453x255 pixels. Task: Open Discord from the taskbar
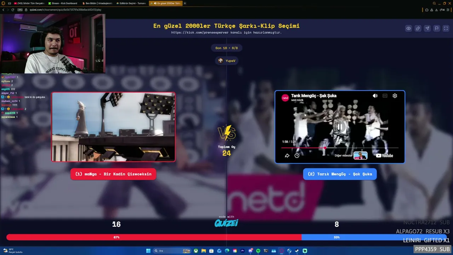pos(250,251)
